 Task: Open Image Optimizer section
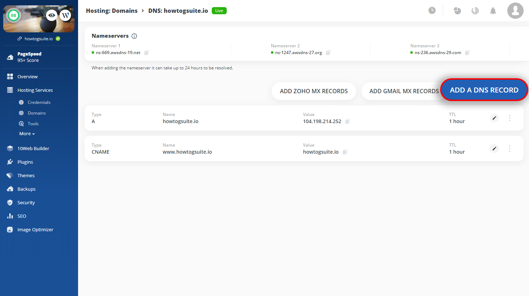point(35,229)
